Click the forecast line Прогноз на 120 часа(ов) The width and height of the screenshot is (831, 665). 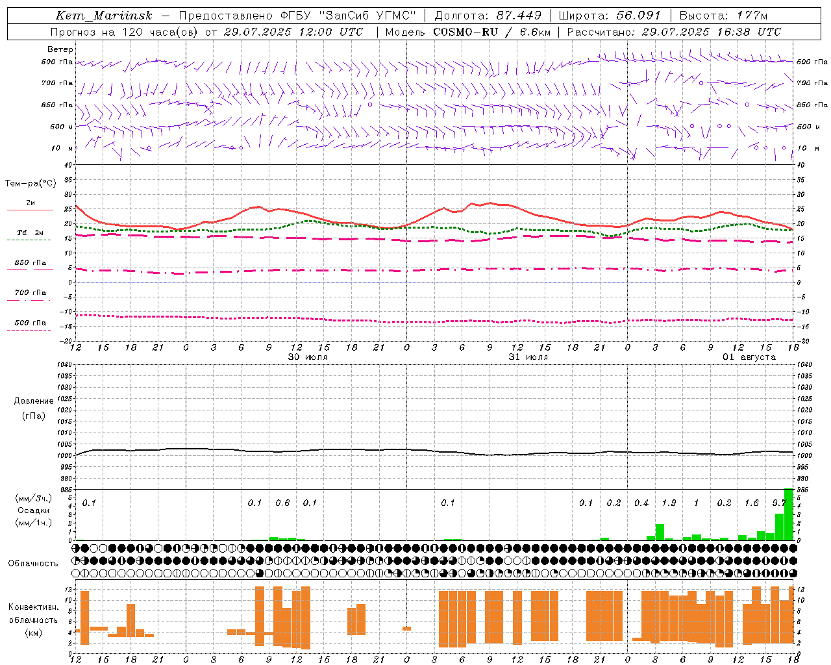(125, 32)
